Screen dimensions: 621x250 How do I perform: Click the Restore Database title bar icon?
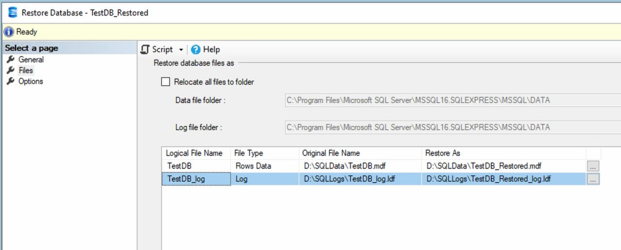[x=12, y=12]
